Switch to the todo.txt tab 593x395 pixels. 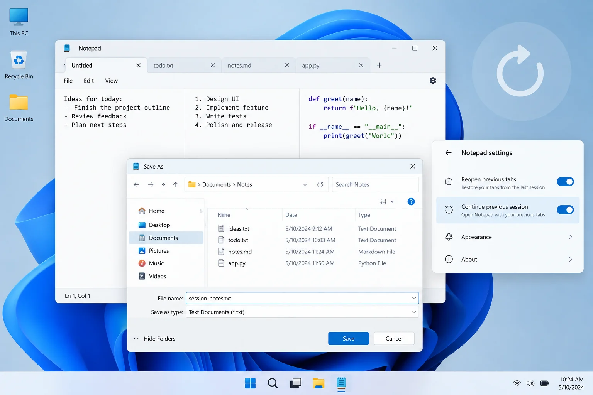[x=184, y=65]
